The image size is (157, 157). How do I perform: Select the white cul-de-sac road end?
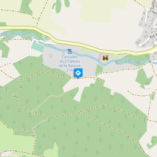click(x=141, y=45)
